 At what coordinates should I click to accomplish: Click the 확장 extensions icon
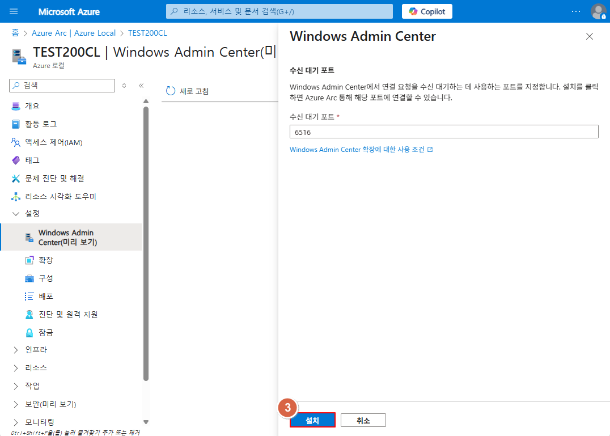pyautogui.click(x=29, y=260)
